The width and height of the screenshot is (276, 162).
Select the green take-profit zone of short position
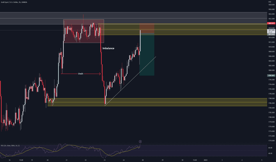[x=147, y=54]
